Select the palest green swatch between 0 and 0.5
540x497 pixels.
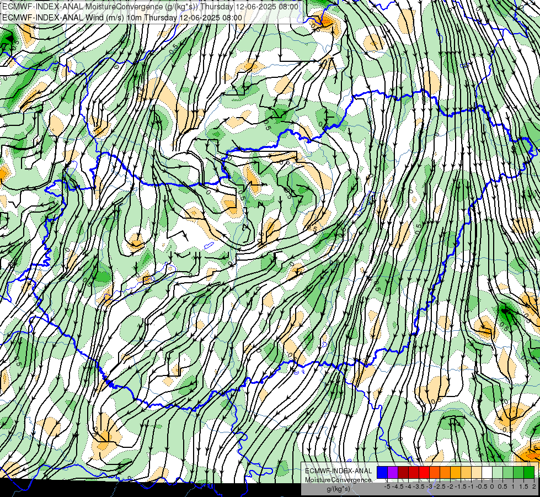point(498,472)
